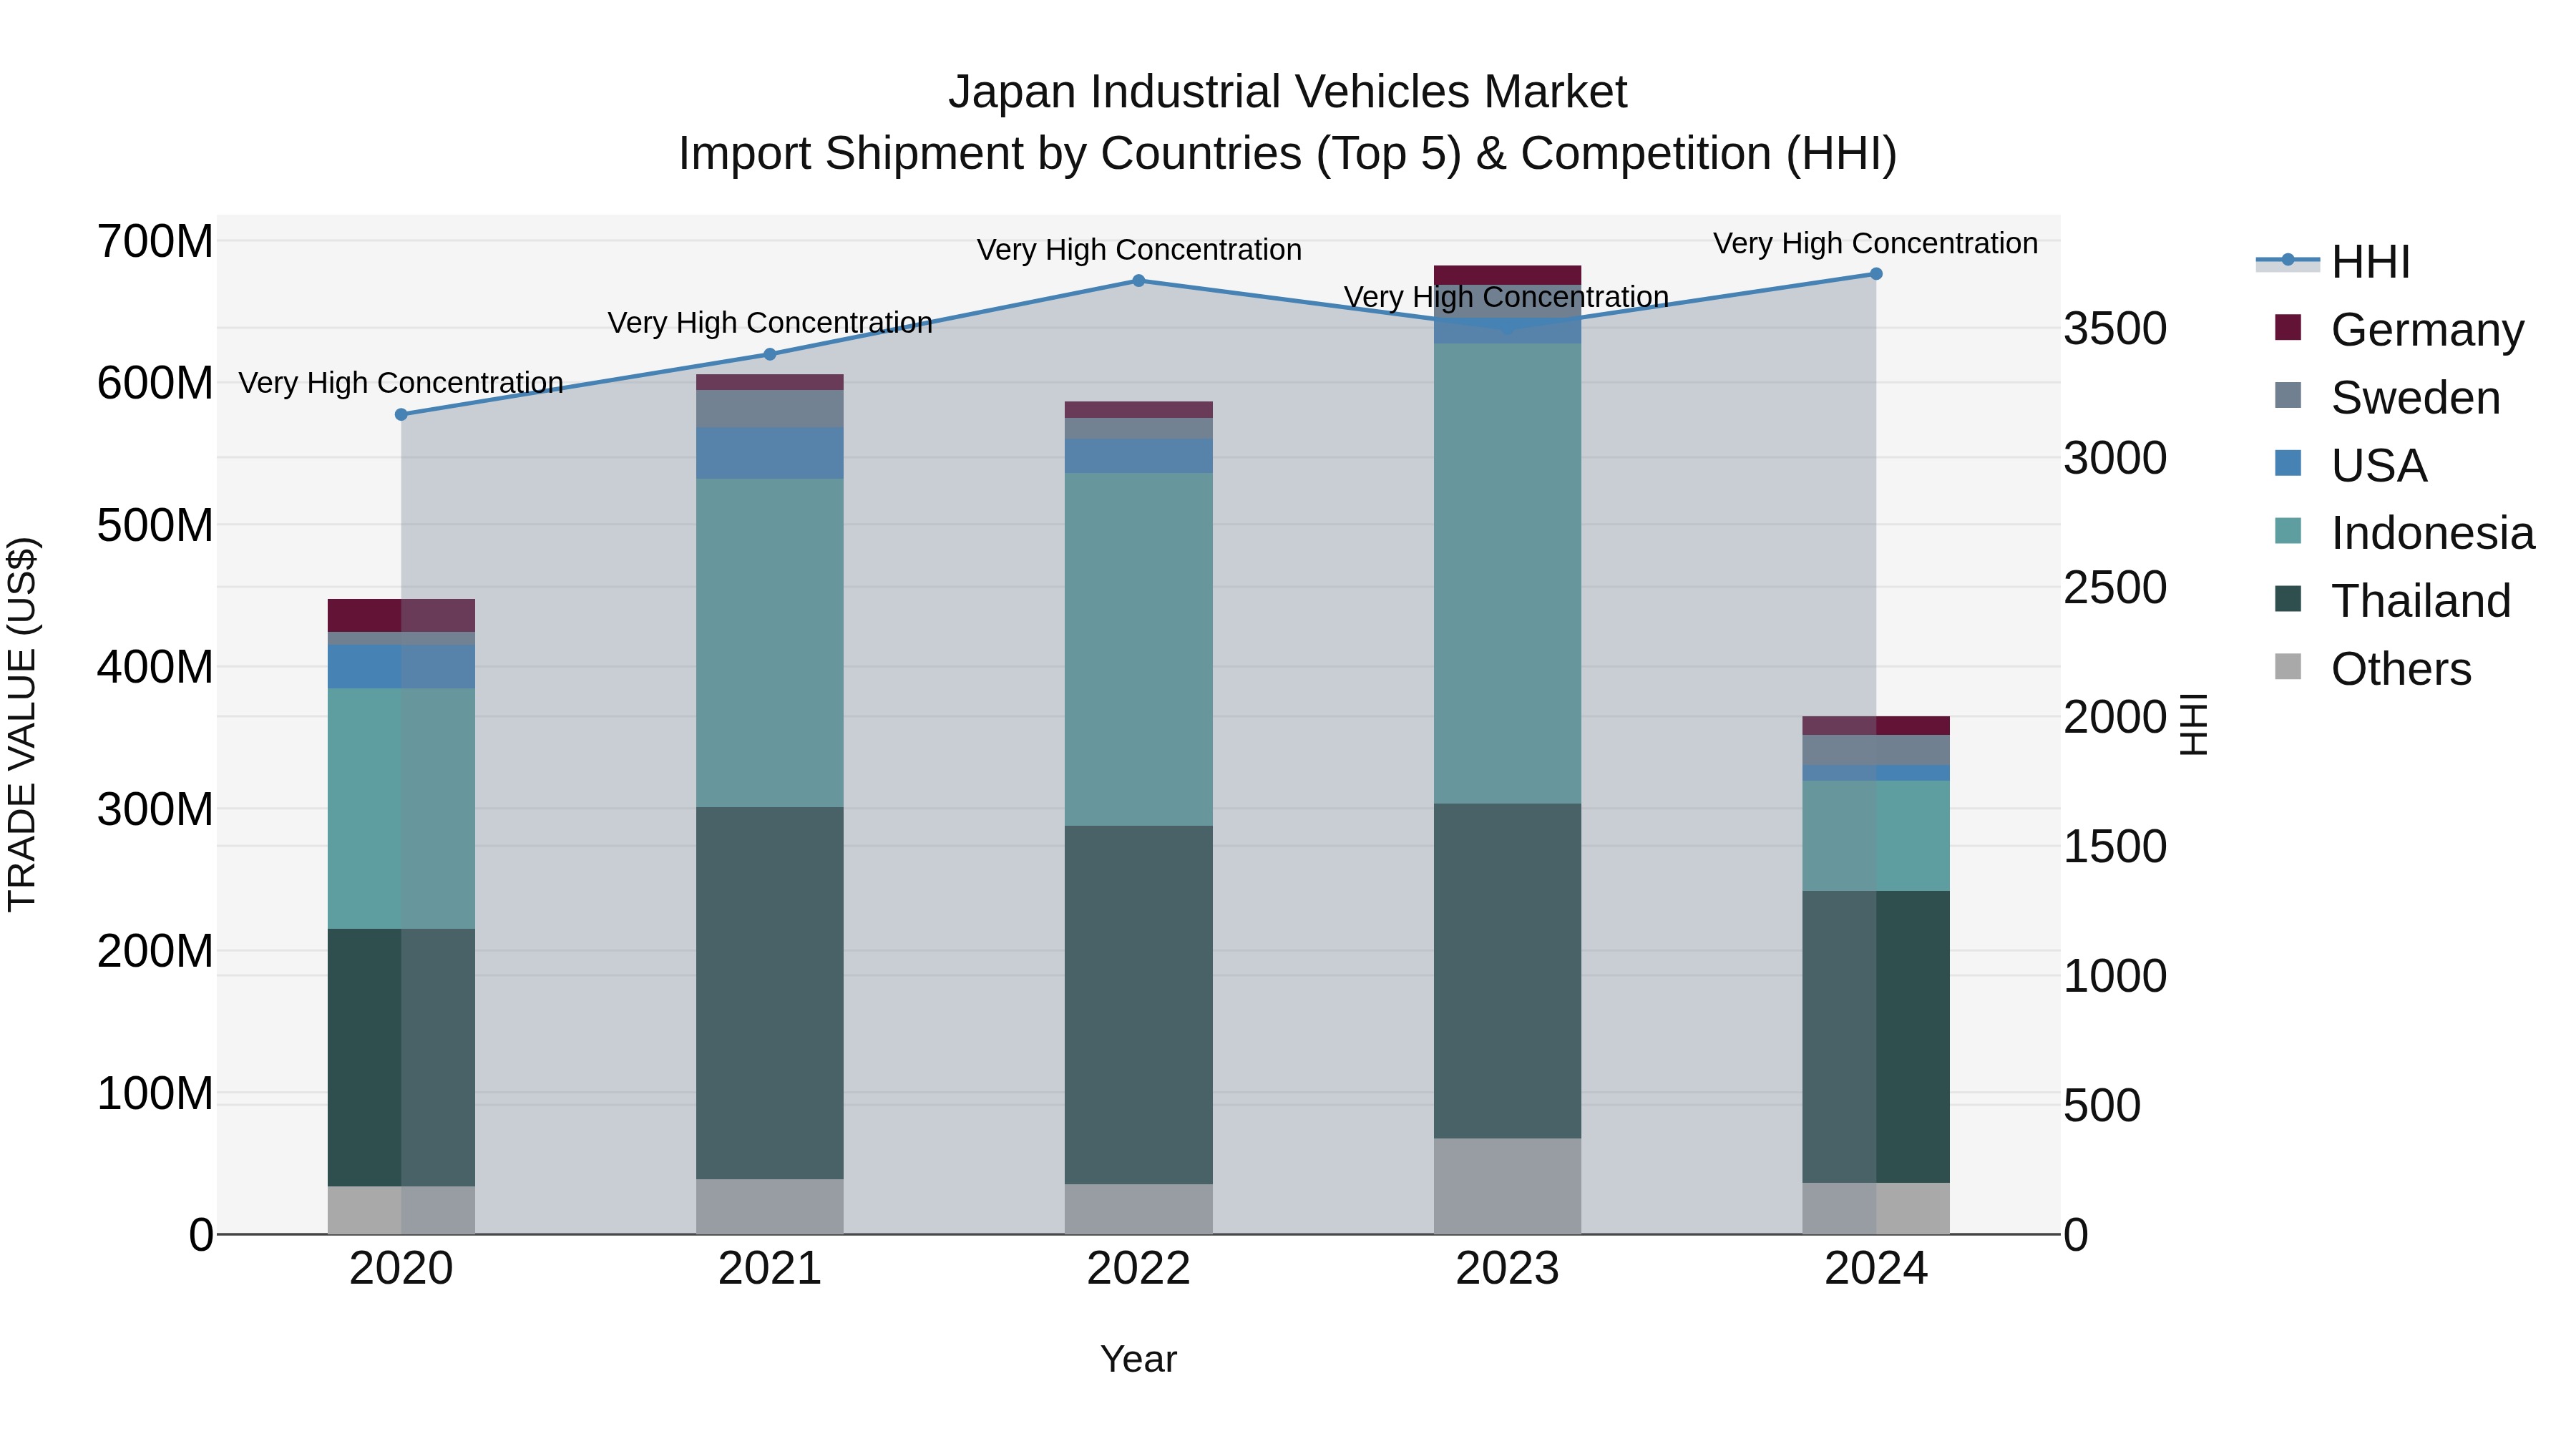Click the 2020 HHI data point marker
2576x1449 pixels.
tap(401, 415)
